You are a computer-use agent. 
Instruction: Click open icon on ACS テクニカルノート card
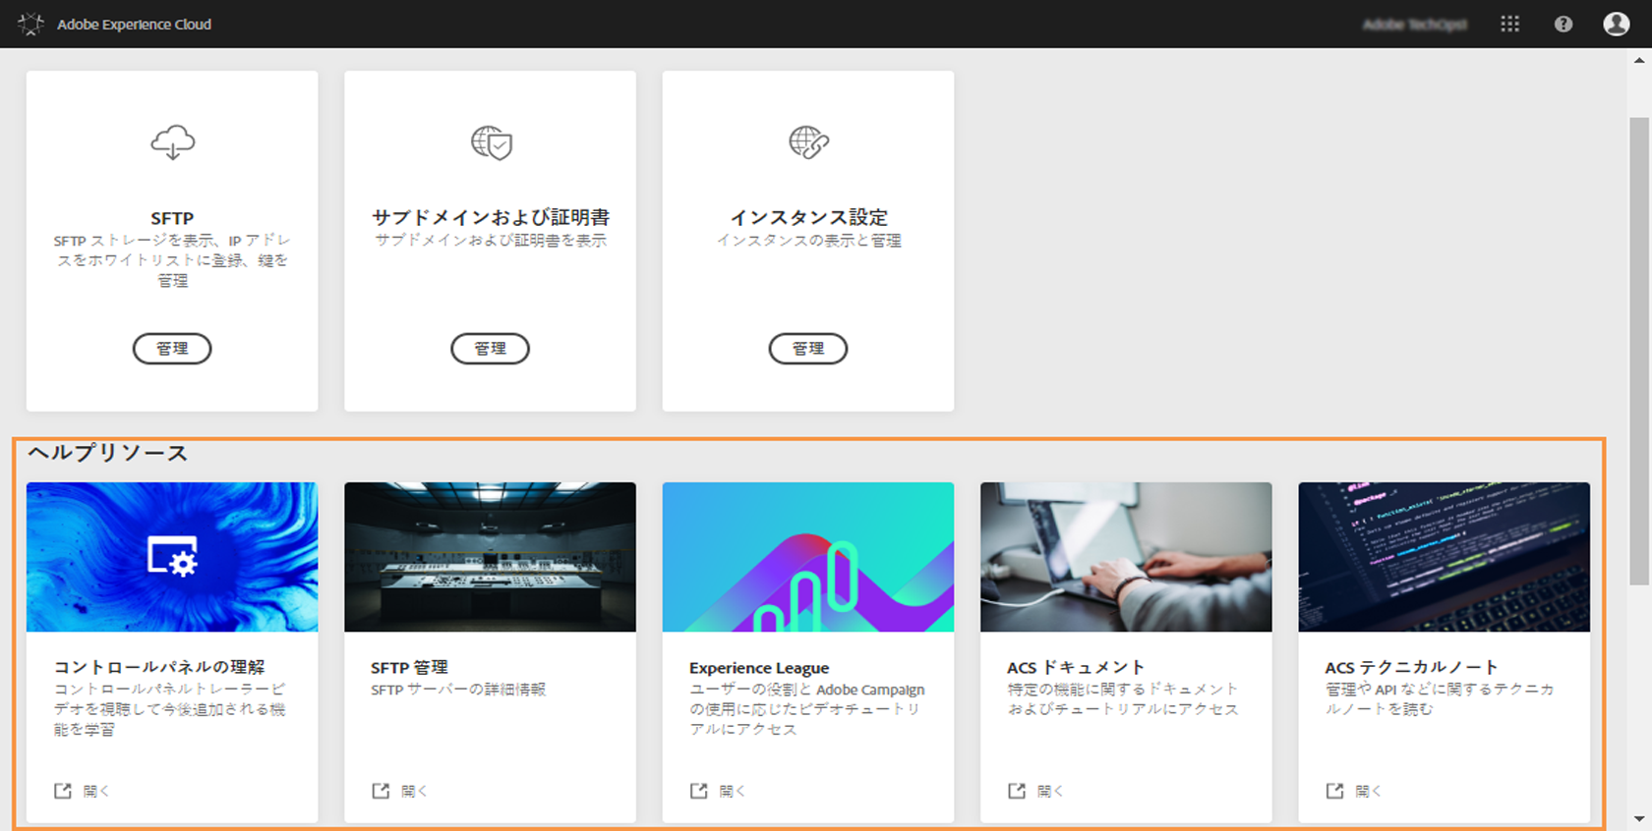(x=1334, y=791)
